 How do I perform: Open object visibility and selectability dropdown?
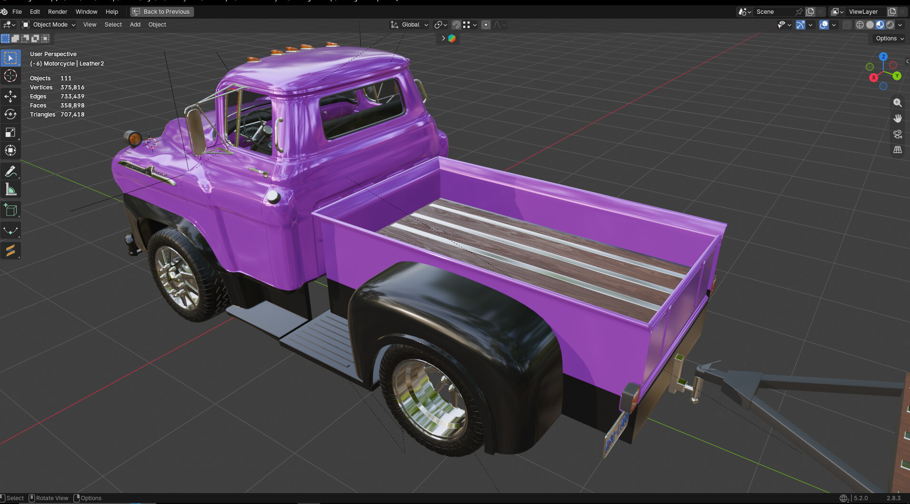click(784, 25)
